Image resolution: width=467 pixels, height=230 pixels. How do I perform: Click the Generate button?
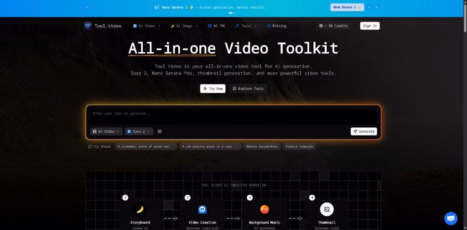coord(363,131)
